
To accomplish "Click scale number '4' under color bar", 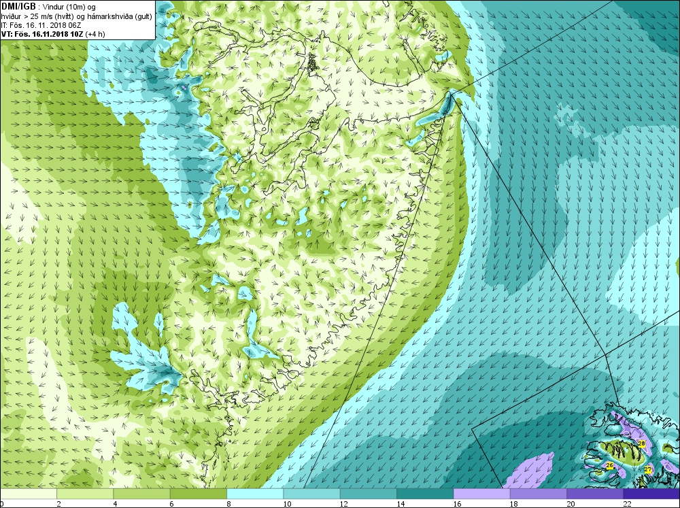I will (115, 504).
